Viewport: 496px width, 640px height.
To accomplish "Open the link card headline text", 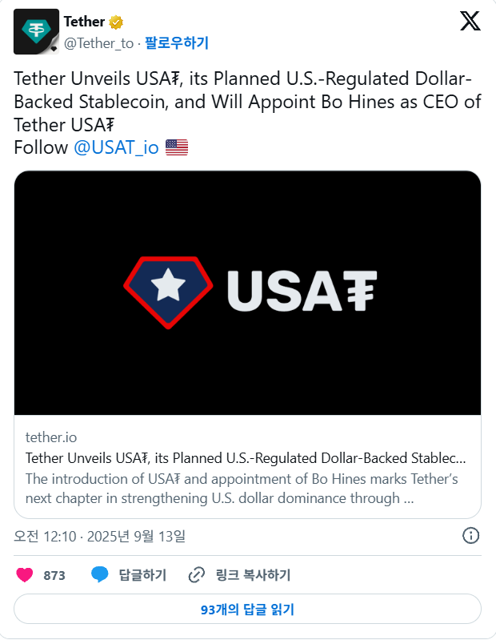I will pyautogui.click(x=246, y=458).
